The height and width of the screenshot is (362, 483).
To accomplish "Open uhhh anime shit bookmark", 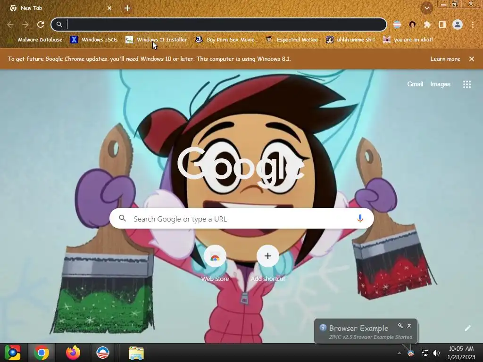I will [x=350, y=40].
